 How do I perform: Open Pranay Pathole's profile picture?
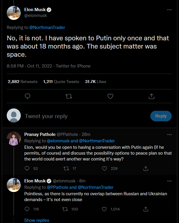(x=14, y=139)
